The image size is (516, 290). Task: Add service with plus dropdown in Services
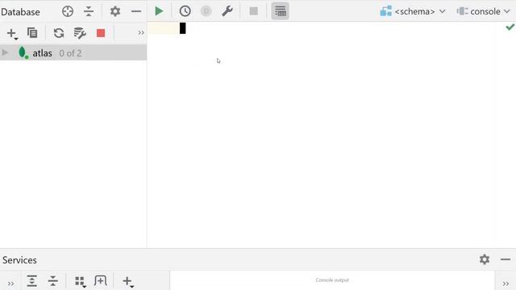coord(128,282)
